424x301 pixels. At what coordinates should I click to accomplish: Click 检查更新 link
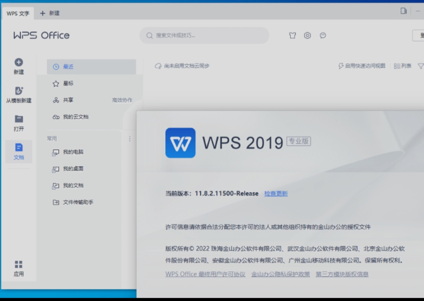pos(276,194)
